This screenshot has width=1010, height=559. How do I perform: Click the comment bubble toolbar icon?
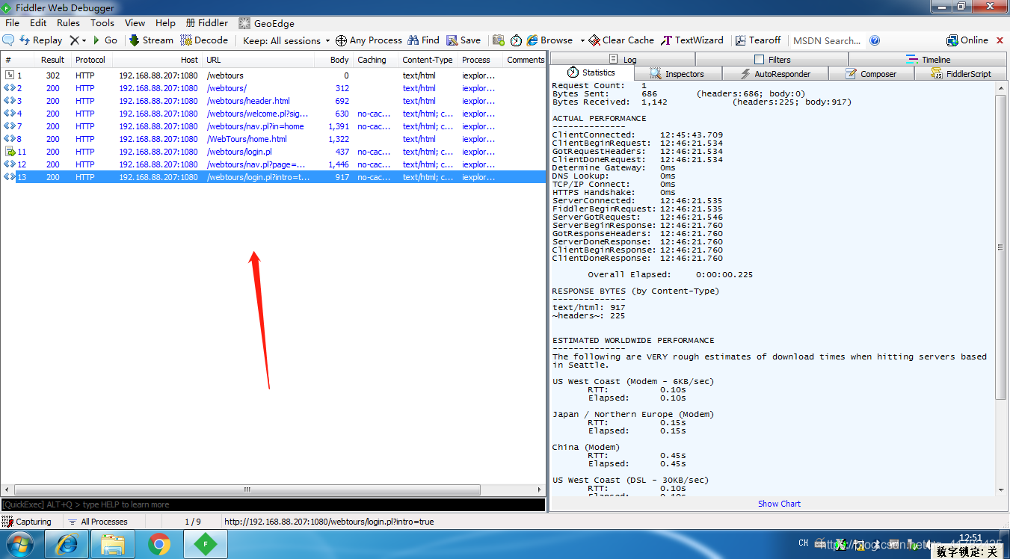pos(9,40)
